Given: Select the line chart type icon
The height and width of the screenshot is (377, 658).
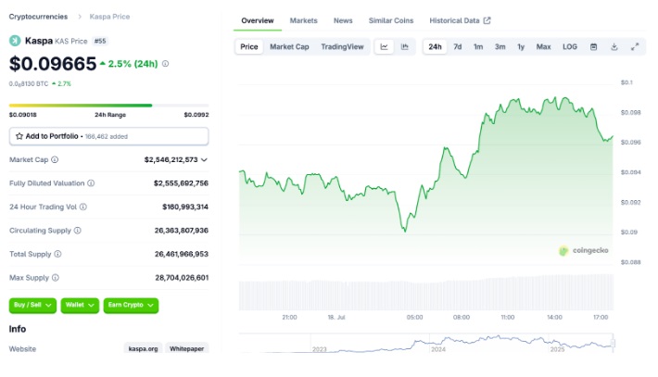Looking at the screenshot, I should tap(384, 46).
